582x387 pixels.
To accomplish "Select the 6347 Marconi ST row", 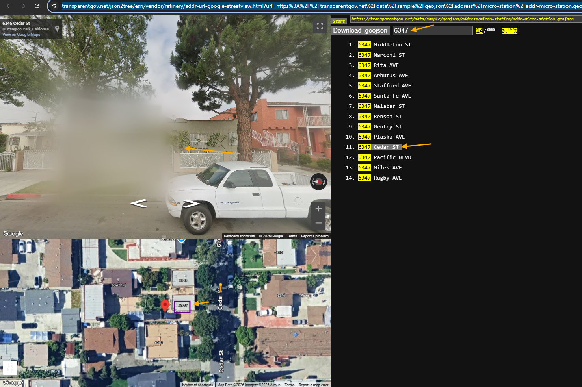I will click(381, 55).
